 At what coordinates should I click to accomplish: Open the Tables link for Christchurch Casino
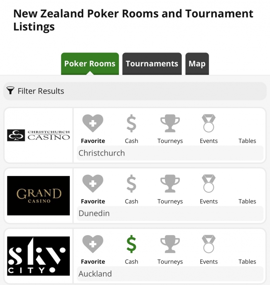[247, 141]
